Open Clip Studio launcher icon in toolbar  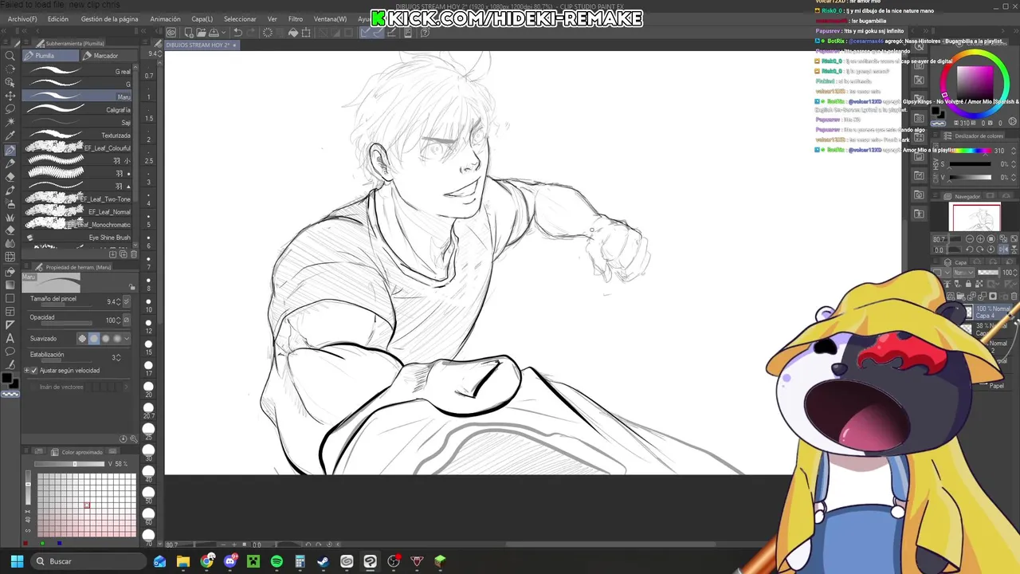pos(171,33)
